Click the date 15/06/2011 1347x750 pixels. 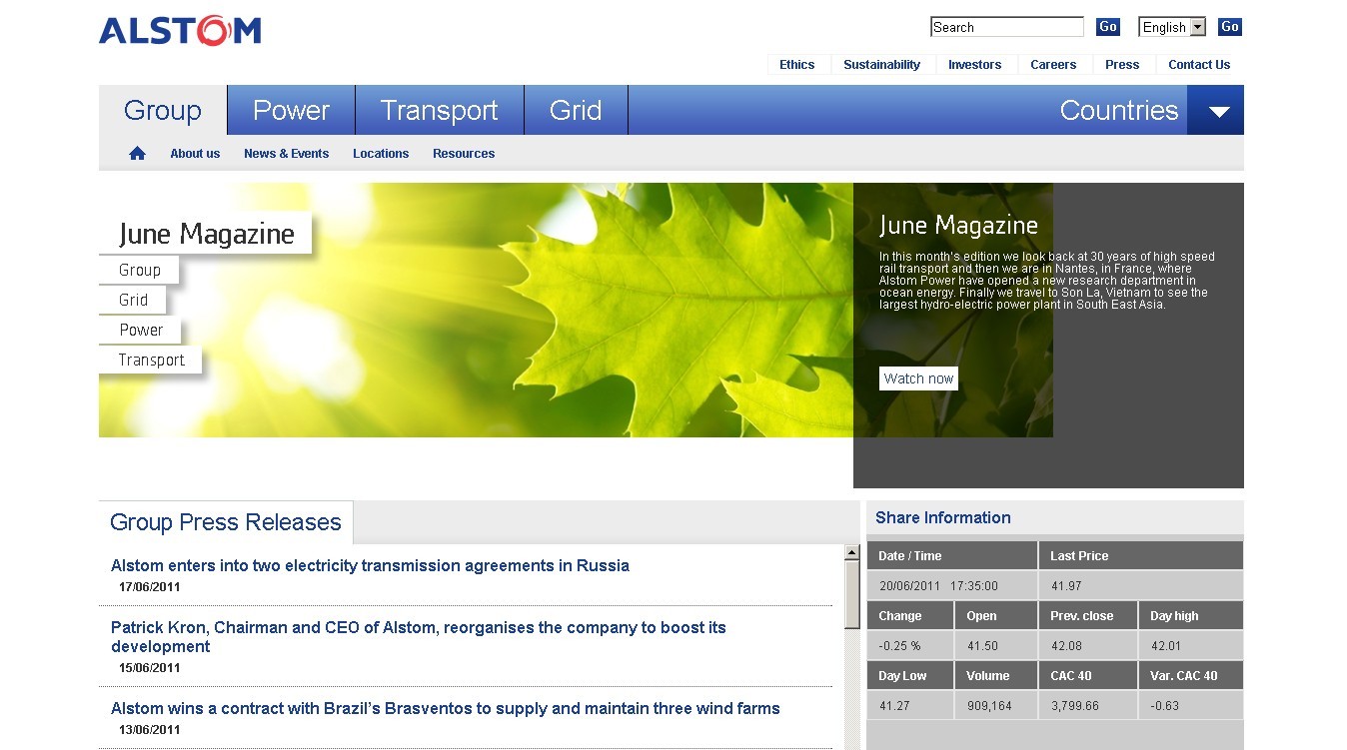coord(150,668)
